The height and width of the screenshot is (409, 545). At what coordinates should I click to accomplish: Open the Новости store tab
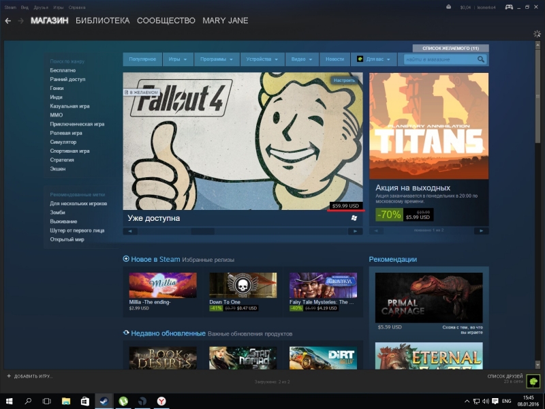click(x=334, y=59)
